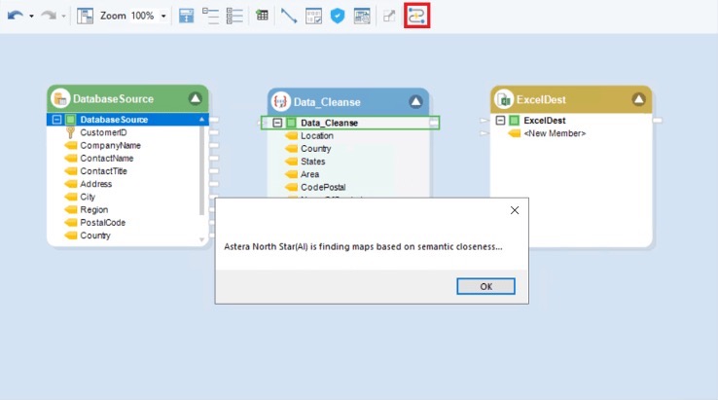718x400 pixels.
Task: Click the Redo arrow icon
Action: [x=49, y=16]
